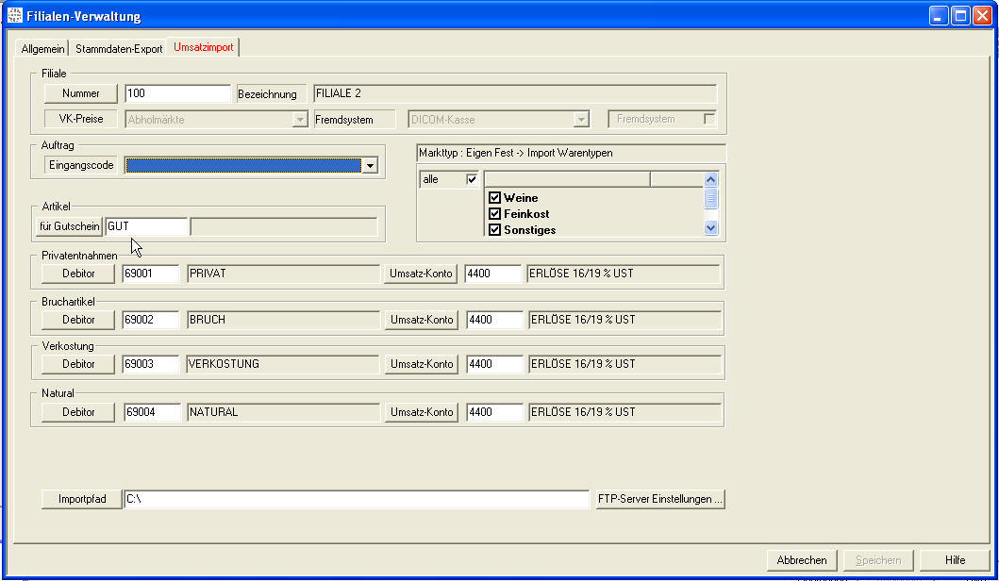Select the Umsatzimport tab
This screenshot has width=999, height=581.
tap(204, 47)
